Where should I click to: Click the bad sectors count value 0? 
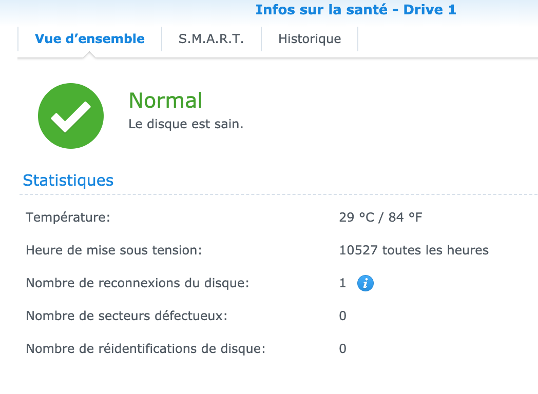point(343,316)
